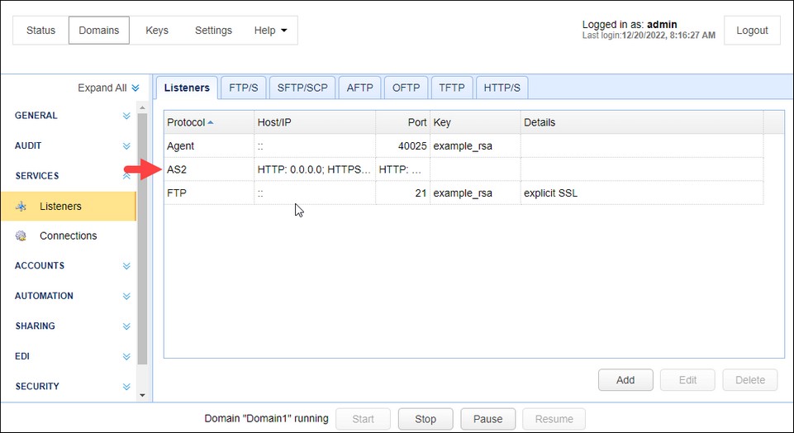Click the port 21 cell
Screen dimensions: 794x433
click(x=403, y=193)
